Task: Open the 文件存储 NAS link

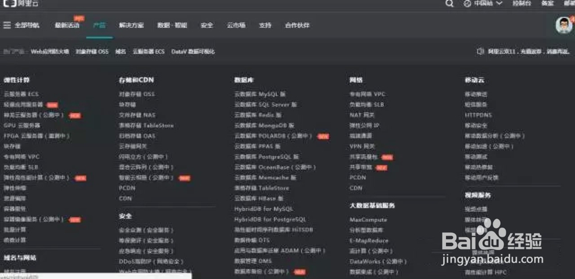Action: (137, 115)
